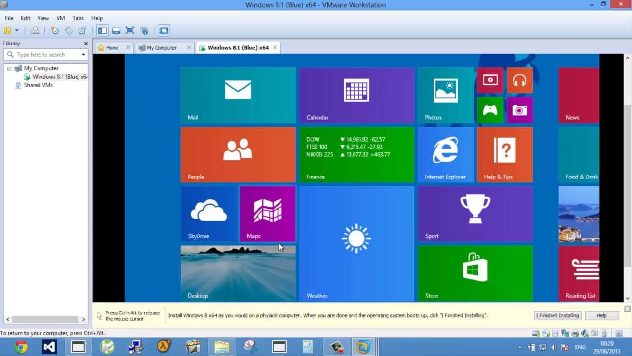Open the Mail tile

point(238,95)
